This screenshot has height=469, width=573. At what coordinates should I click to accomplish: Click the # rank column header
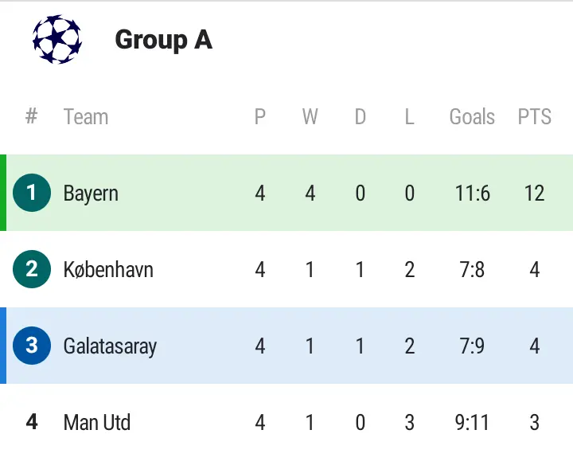click(x=32, y=117)
